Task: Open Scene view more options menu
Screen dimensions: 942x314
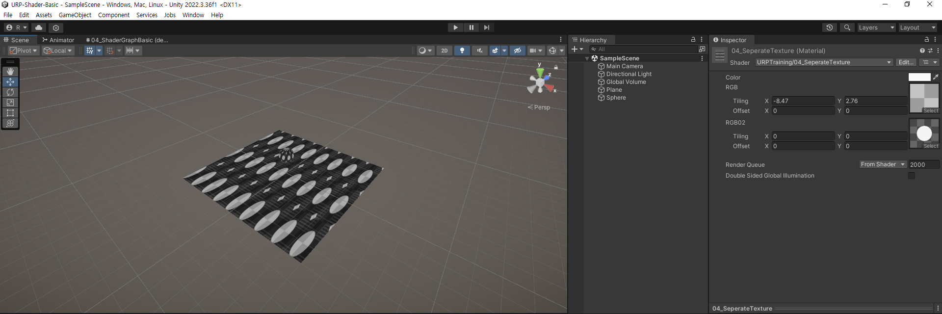Action: (x=561, y=40)
